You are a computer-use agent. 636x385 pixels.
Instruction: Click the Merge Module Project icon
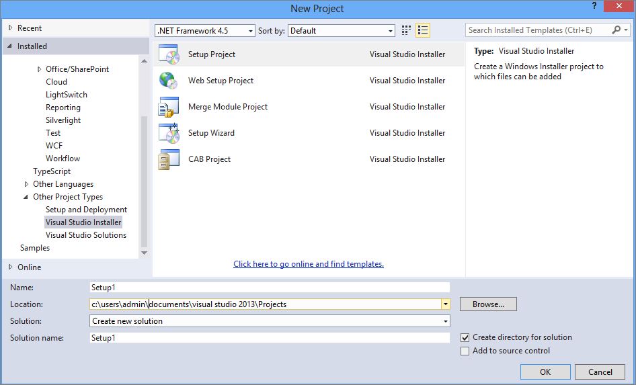169,107
